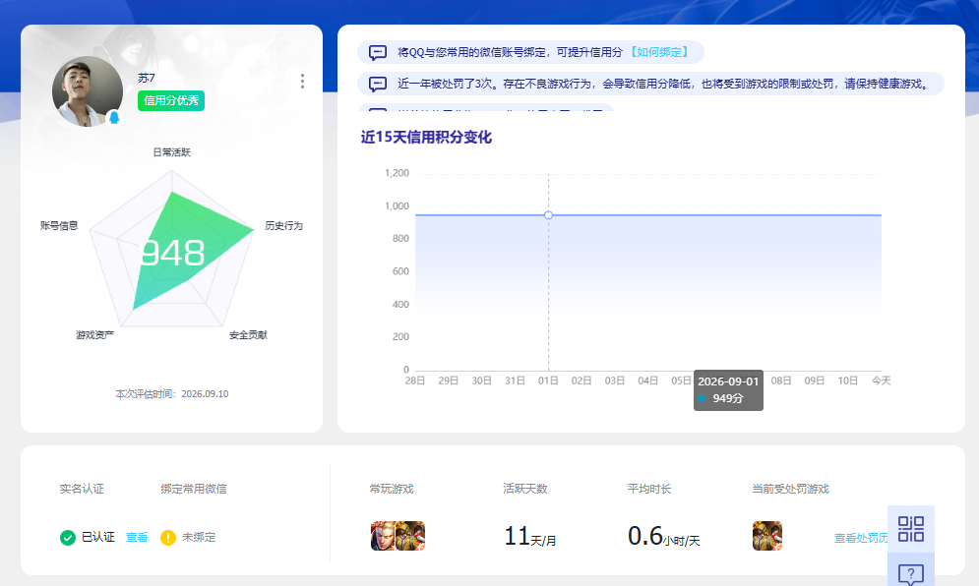The height and width of the screenshot is (586, 979).
Task: Click the 日常活跃 radar label
Action: tap(172, 152)
